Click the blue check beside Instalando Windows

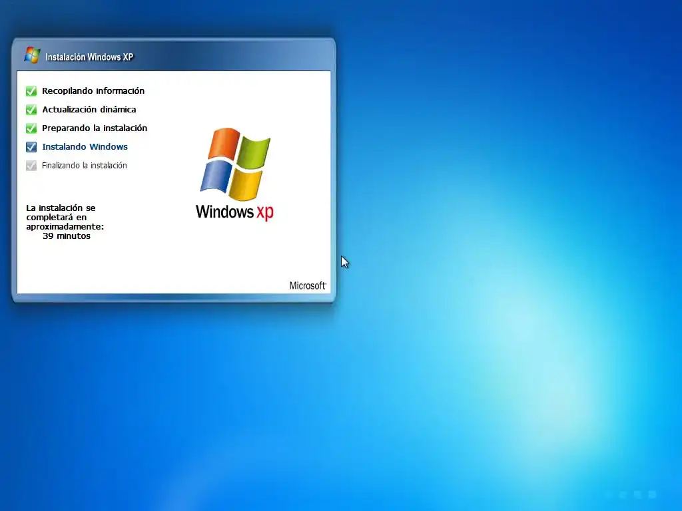(31, 147)
